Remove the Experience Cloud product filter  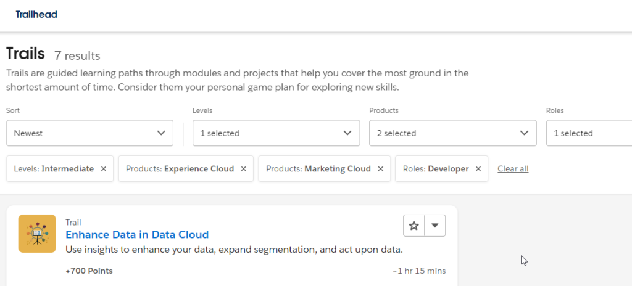coord(244,169)
